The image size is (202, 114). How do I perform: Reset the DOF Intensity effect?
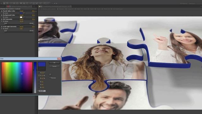click(21, 19)
